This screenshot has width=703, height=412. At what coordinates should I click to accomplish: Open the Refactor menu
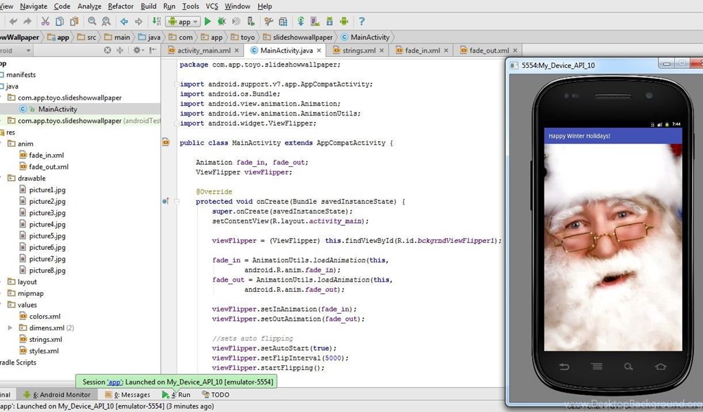121,6
